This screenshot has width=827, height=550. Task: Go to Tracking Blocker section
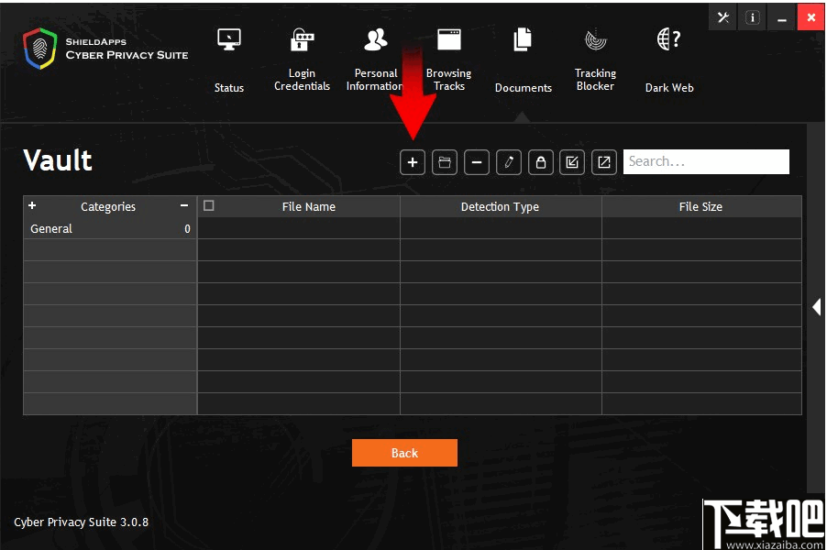pyautogui.click(x=595, y=60)
